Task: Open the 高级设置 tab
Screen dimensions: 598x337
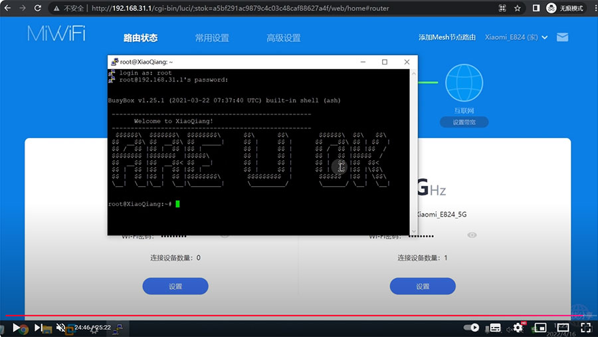Action: (x=283, y=38)
